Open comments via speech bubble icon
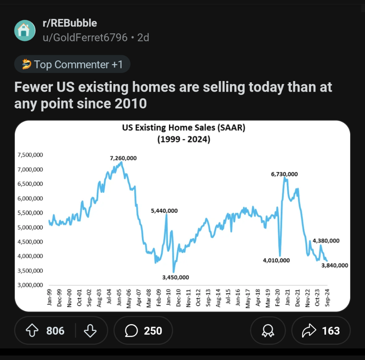Viewport: 365px width, 360px height. point(131,330)
